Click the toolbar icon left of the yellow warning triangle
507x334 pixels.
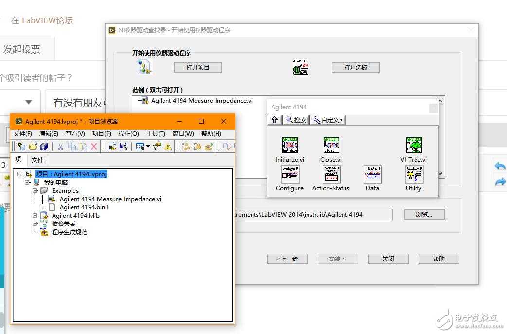[x=157, y=147]
